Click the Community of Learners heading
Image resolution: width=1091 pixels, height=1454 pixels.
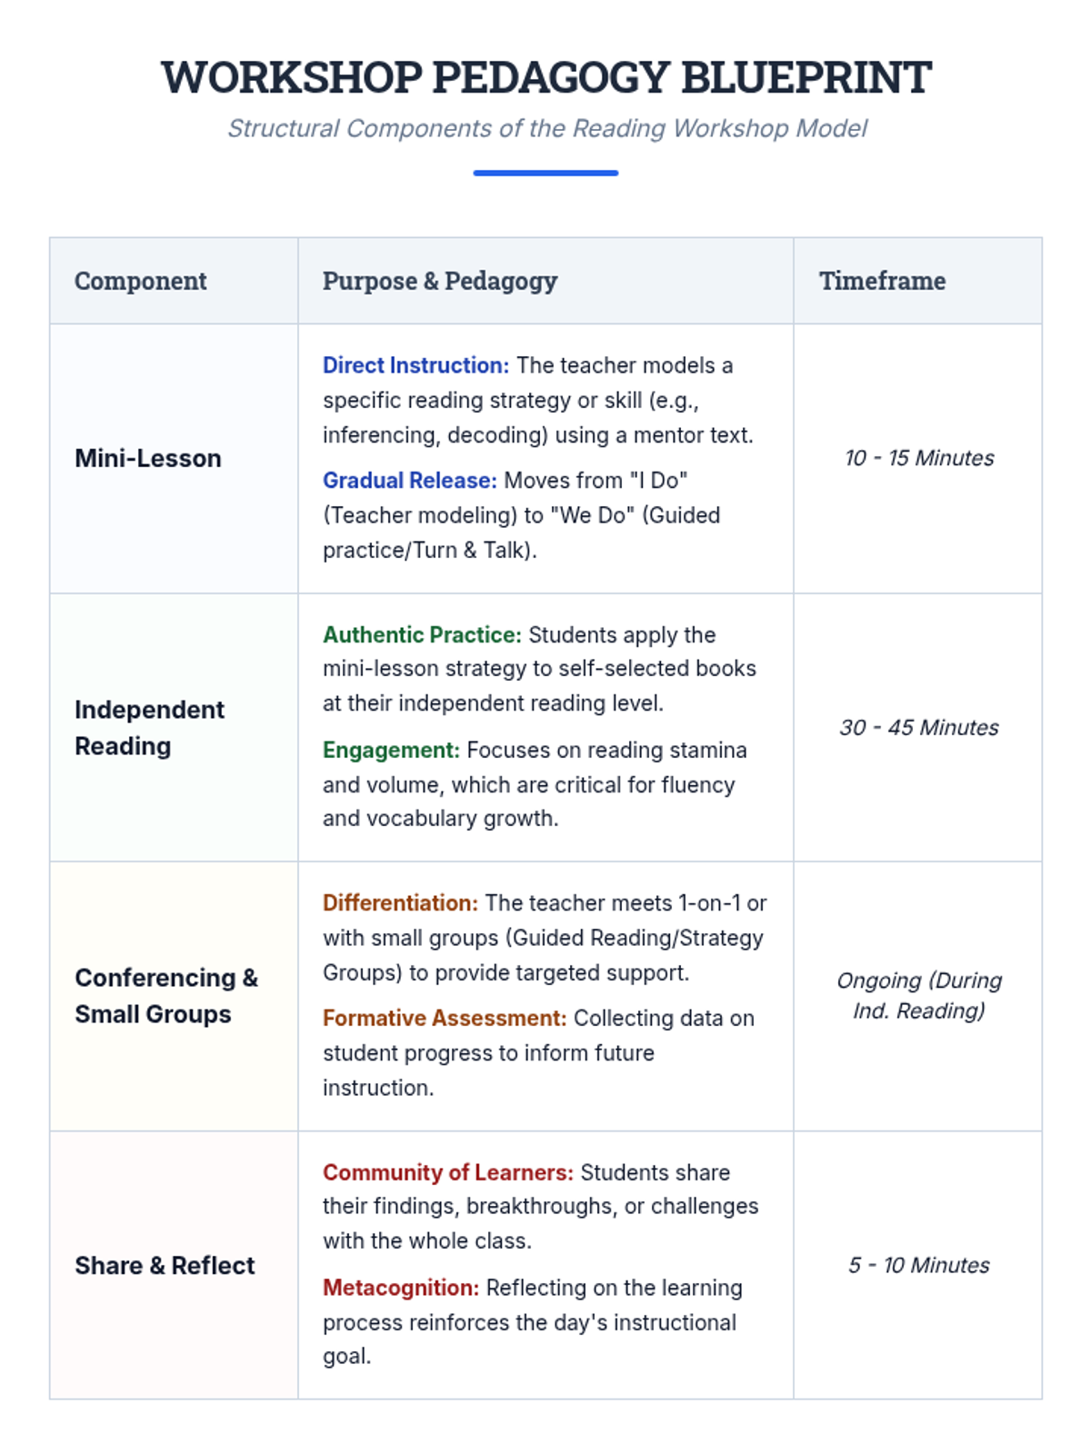(448, 1172)
